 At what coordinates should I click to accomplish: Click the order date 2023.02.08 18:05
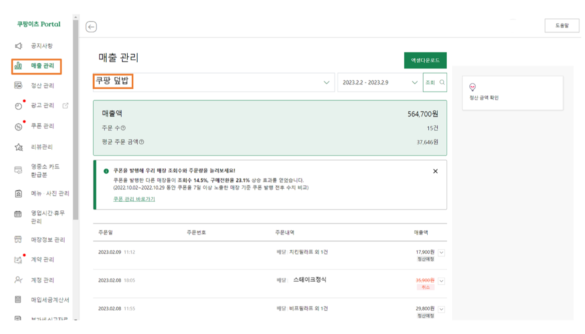point(117,280)
